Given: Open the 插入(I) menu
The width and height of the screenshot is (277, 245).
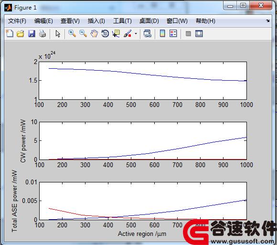Looking at the screenshot, I should click(x=96, y=21).
